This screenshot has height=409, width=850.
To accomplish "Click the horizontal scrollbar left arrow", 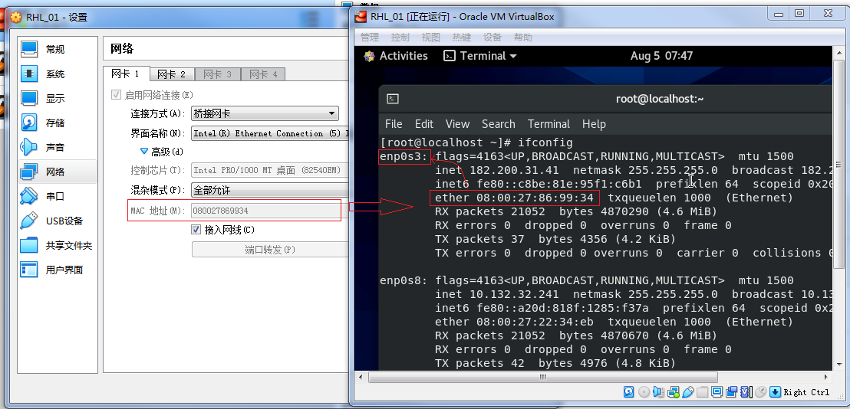I will click(x=361, y=377).
